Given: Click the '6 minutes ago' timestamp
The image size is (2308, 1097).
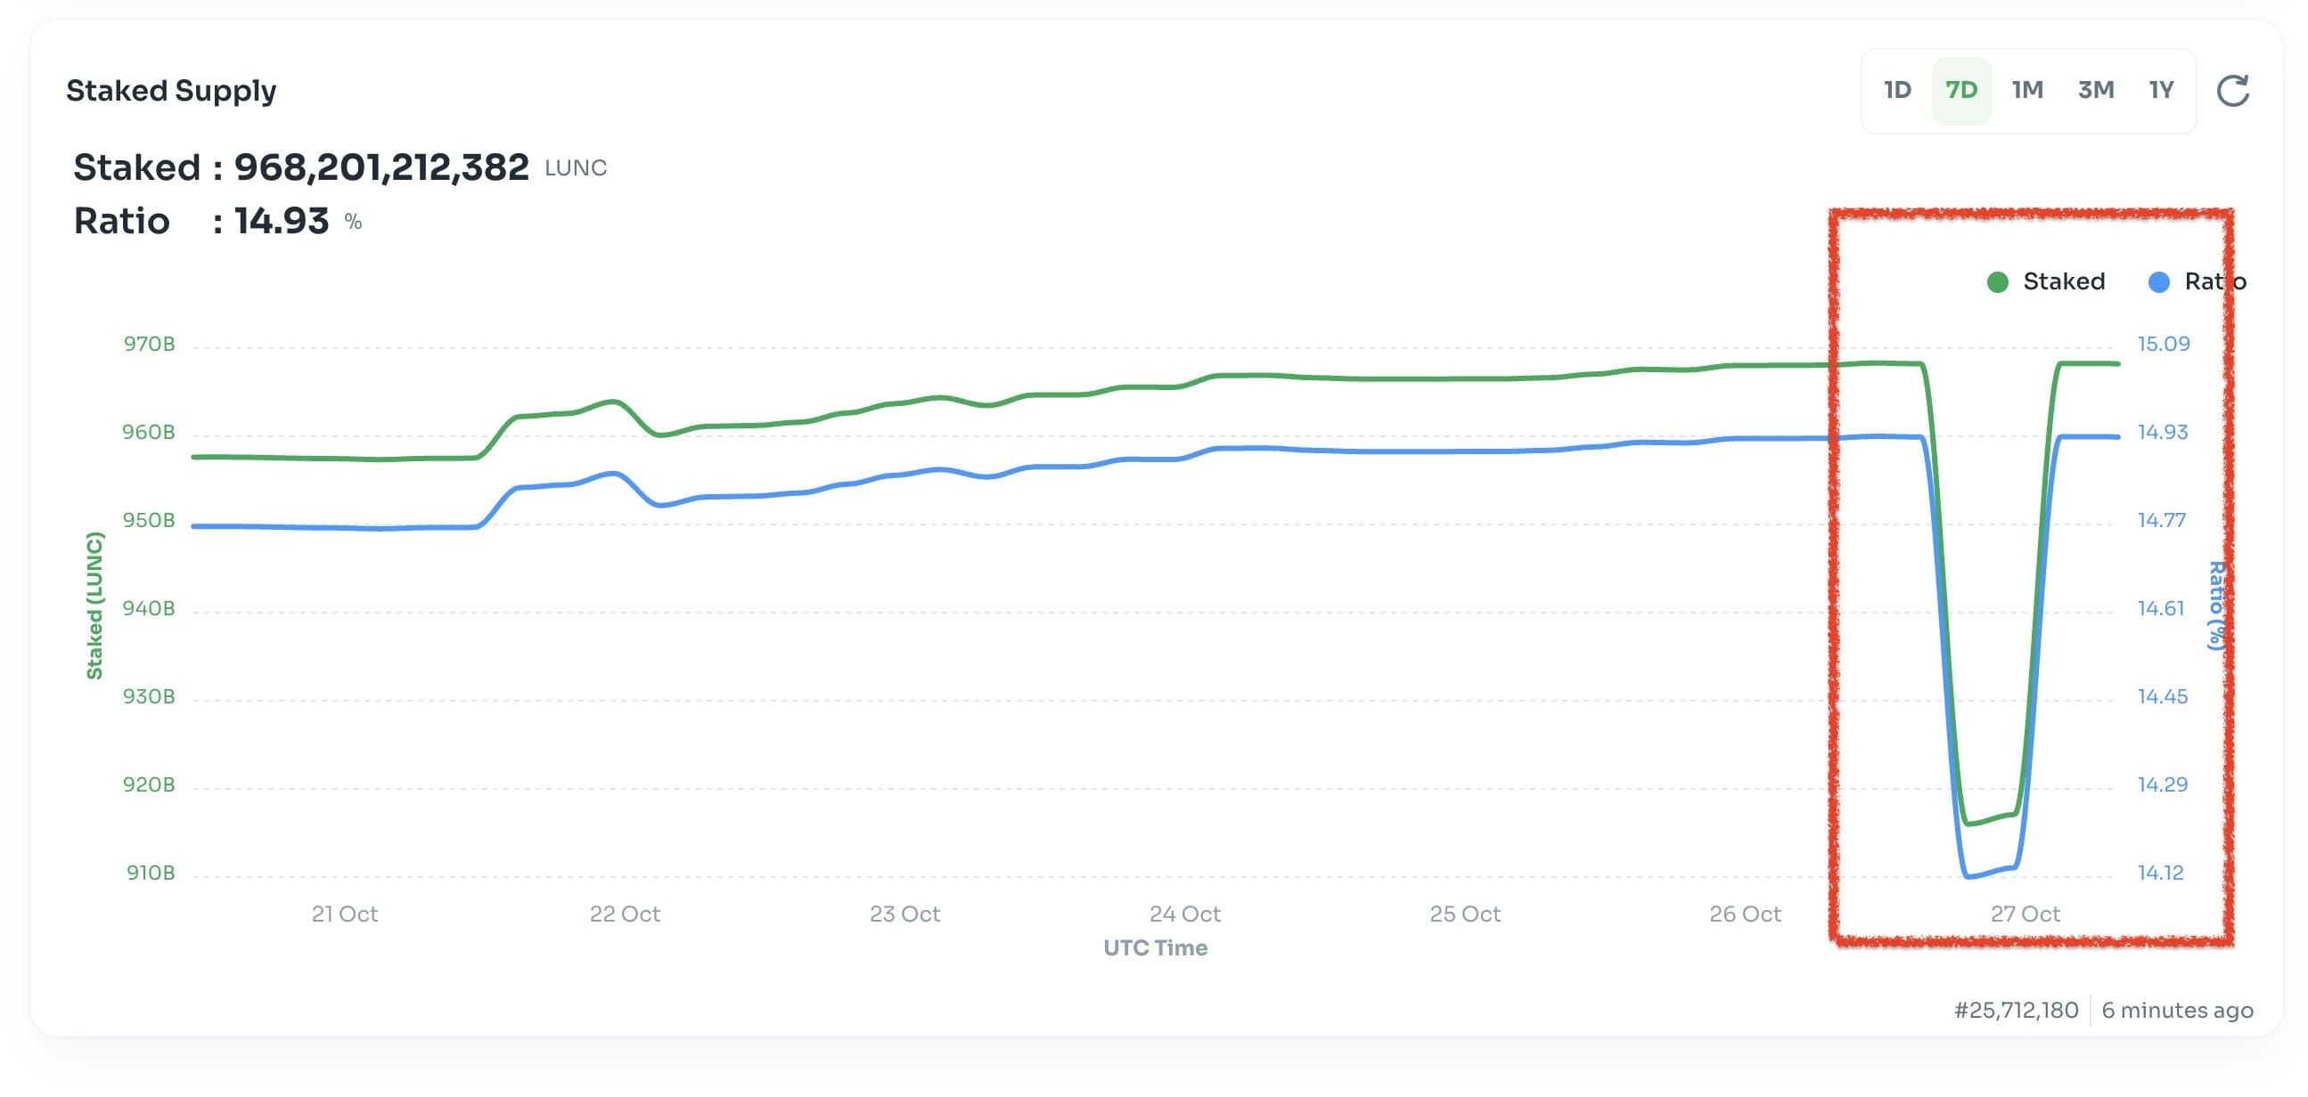Looking at the screenshot, I should [x=2177, y=1010].
